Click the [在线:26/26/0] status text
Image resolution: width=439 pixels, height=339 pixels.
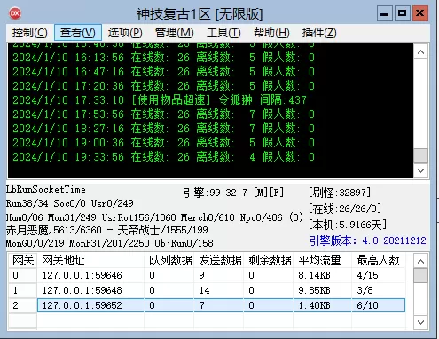345,209
